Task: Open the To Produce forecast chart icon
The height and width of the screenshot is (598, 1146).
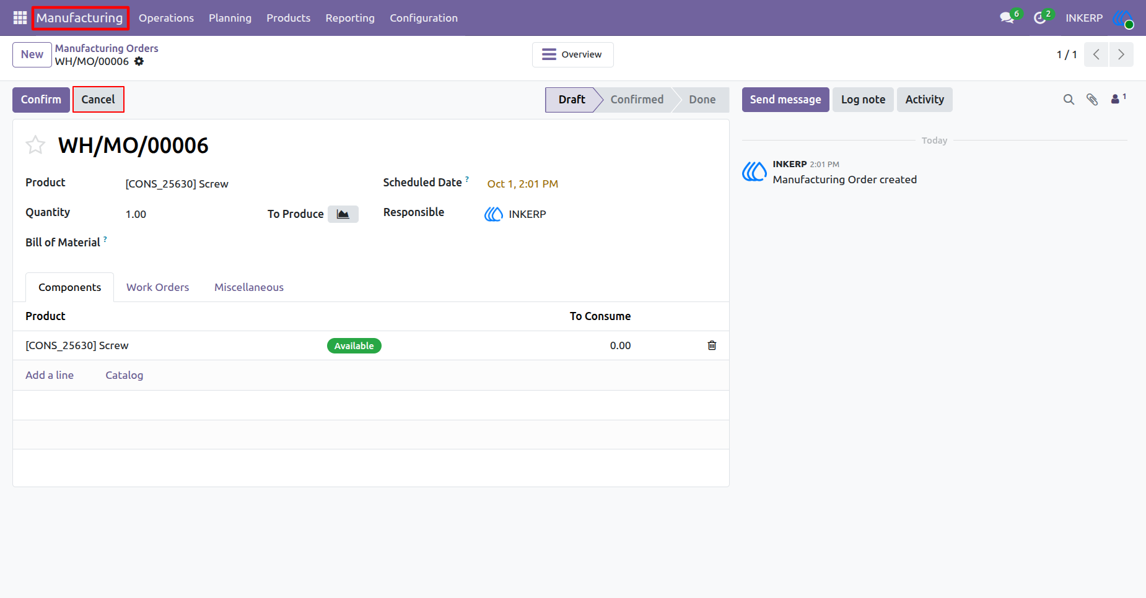Action: click(343, 214)
